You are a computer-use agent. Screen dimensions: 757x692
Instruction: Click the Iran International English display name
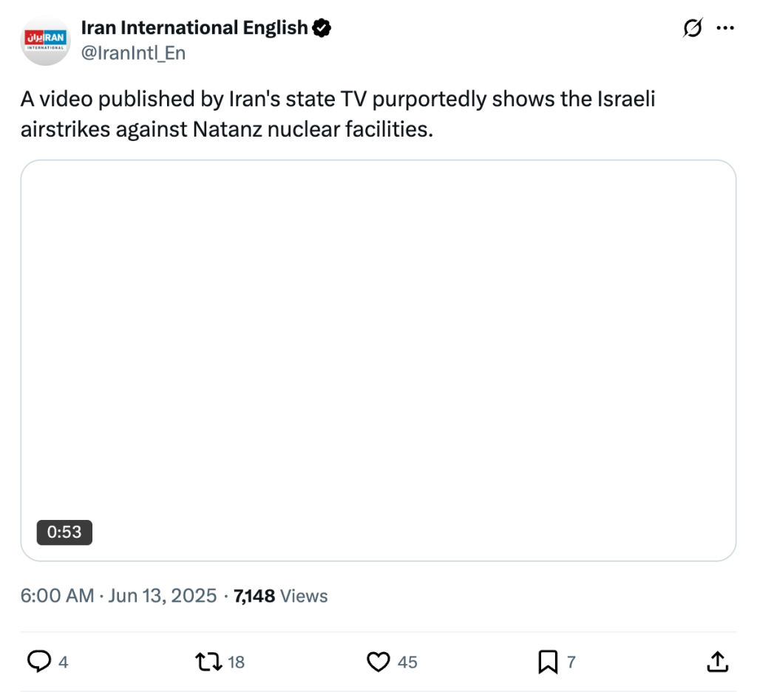(194, 28)
